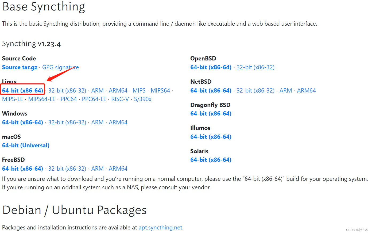Download Linux 32-bit (x86-32) build

67,91
